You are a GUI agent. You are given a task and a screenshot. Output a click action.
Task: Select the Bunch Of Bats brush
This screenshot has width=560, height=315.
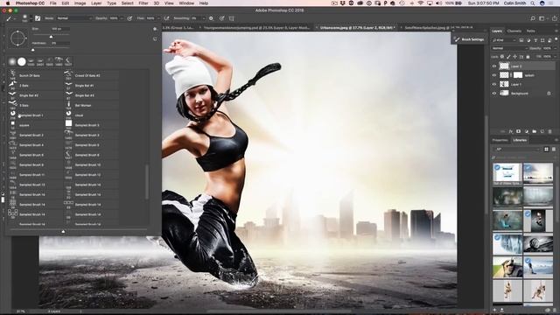36,76
